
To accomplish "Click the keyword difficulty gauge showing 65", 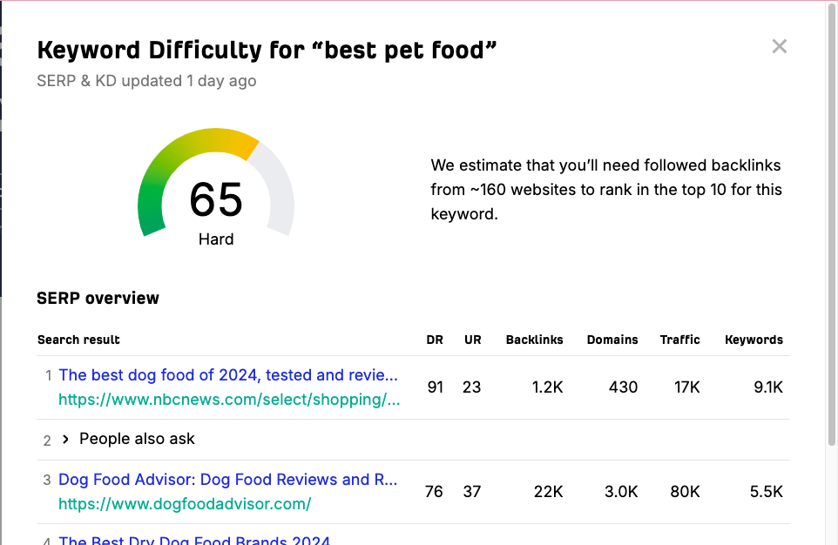I will (216, 187).
